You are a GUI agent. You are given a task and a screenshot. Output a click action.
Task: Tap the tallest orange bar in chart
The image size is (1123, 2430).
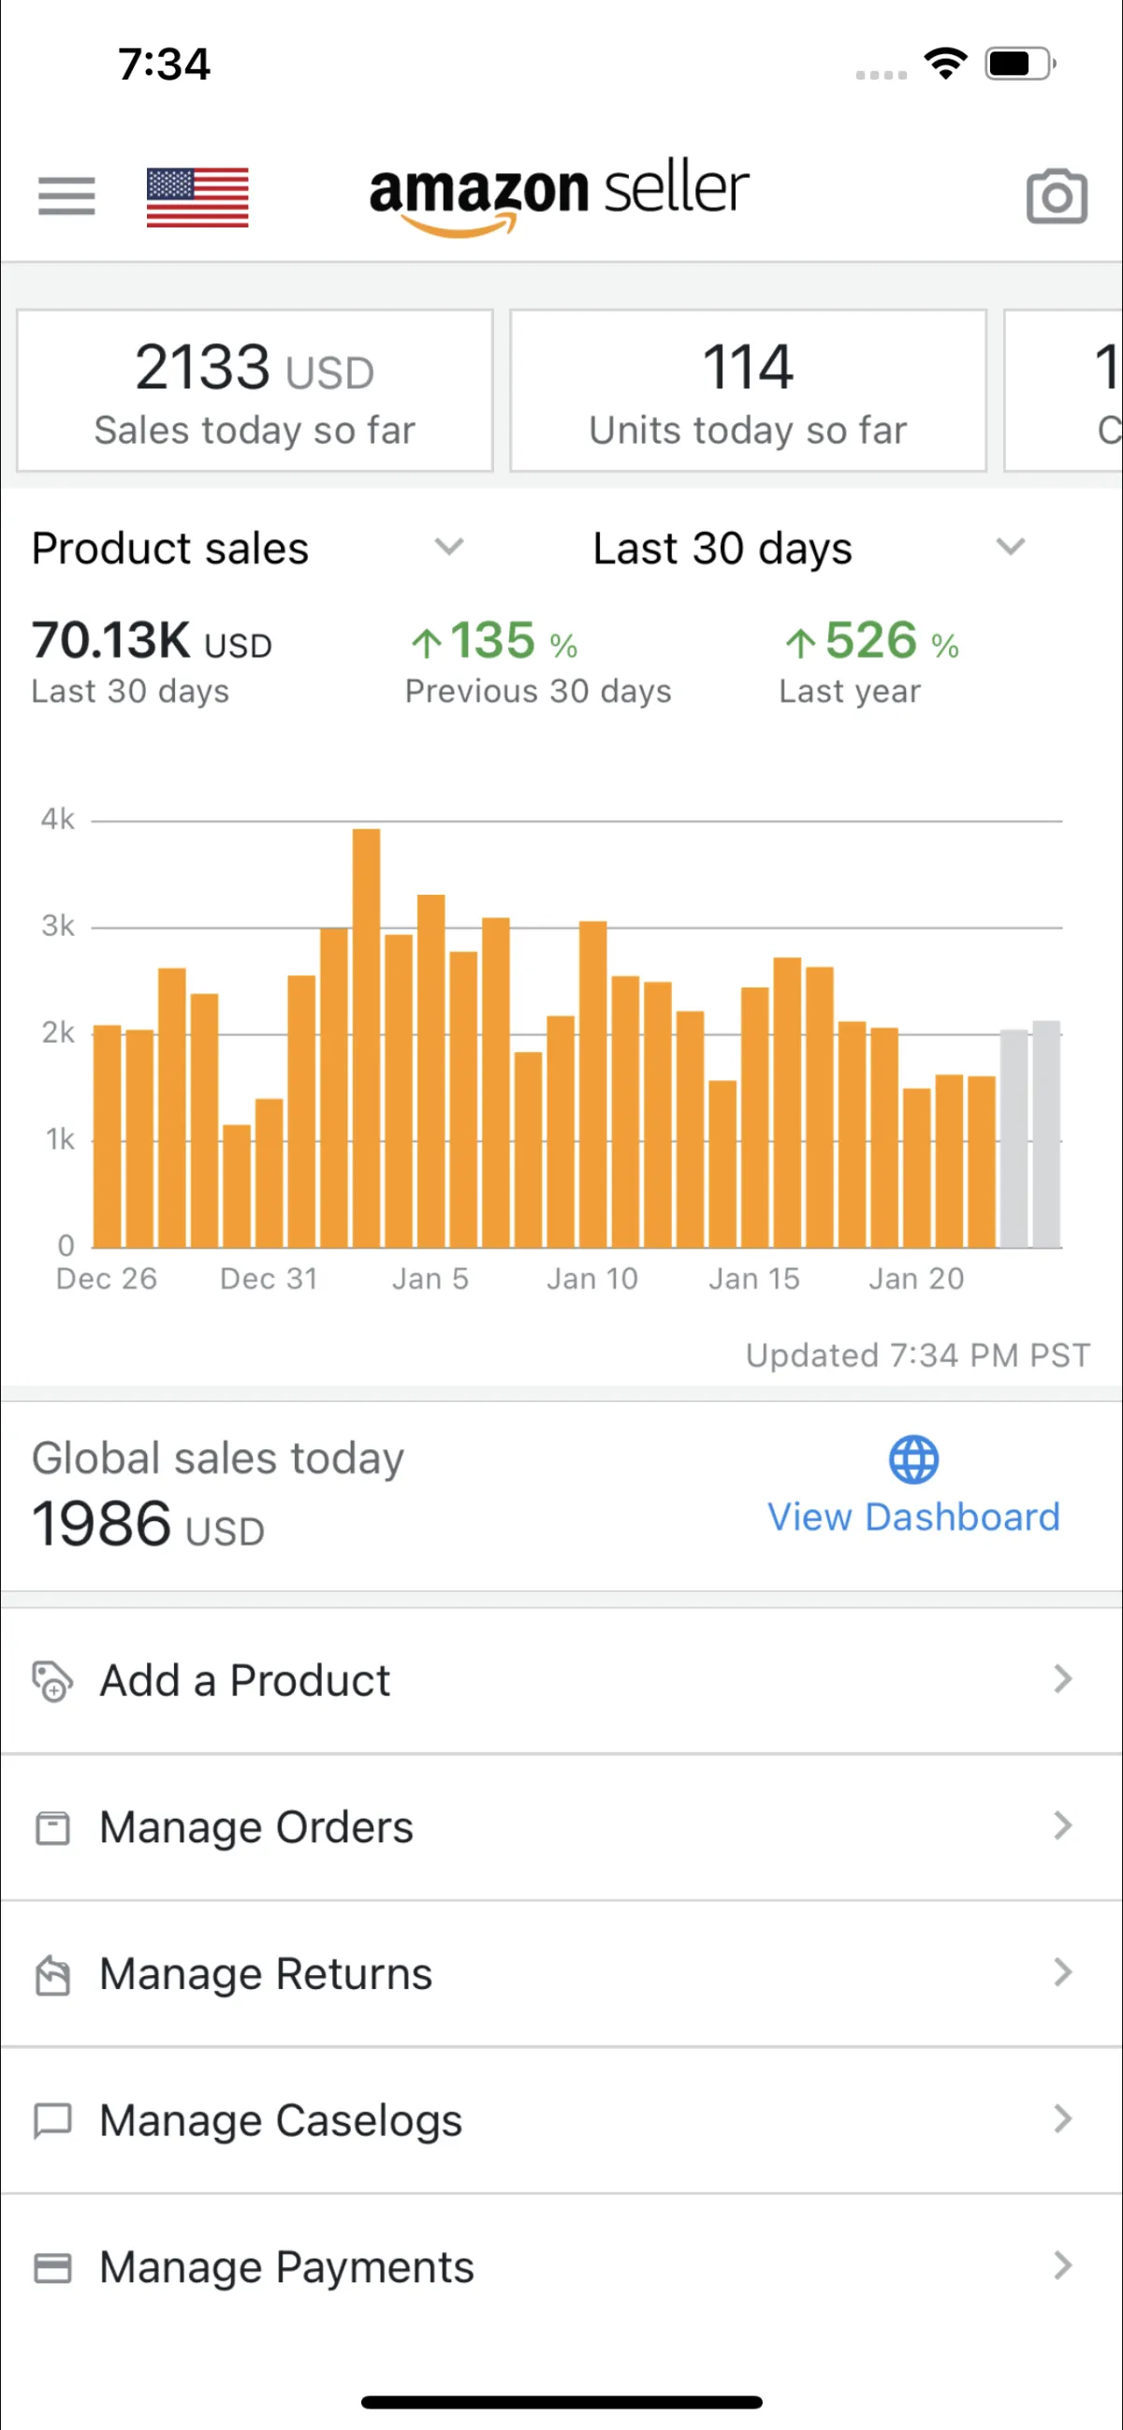367,1038
